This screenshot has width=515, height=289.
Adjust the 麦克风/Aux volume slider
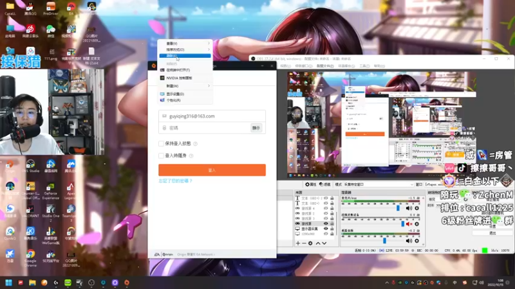point(398,208)
